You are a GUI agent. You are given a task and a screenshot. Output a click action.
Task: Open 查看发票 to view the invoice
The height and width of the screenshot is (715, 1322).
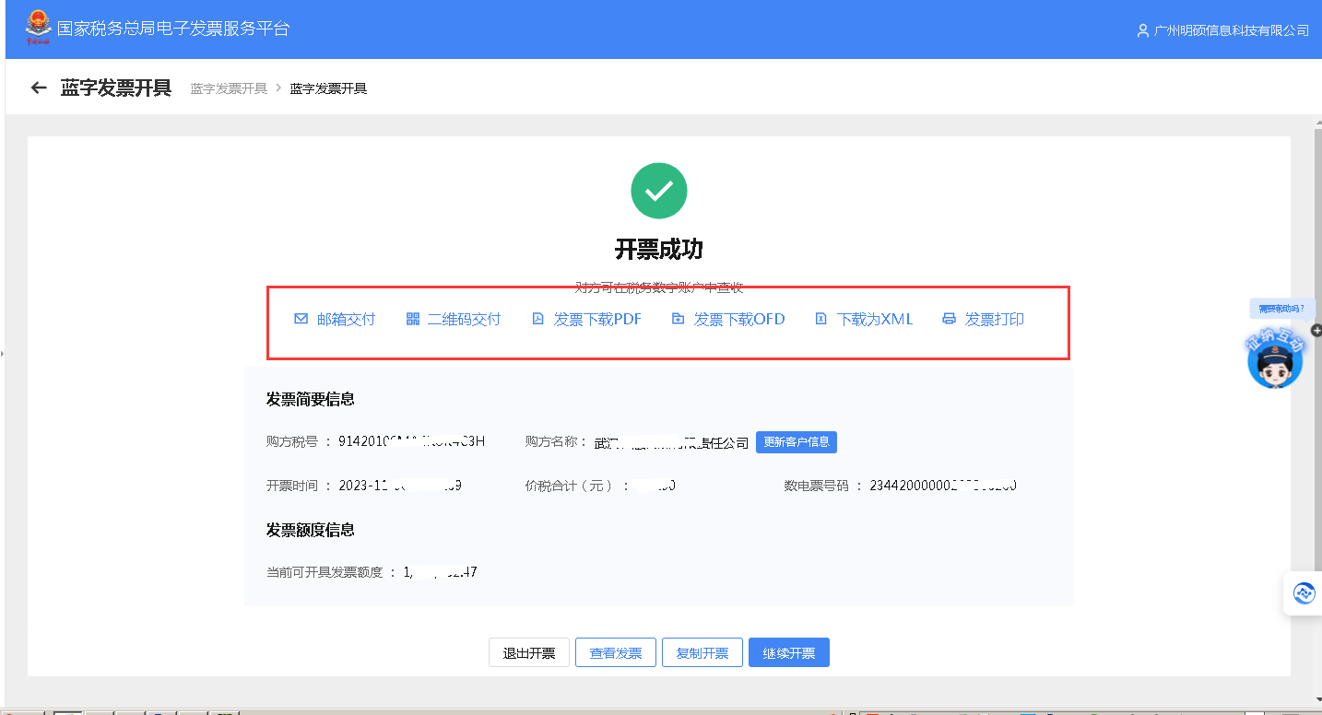616,653
